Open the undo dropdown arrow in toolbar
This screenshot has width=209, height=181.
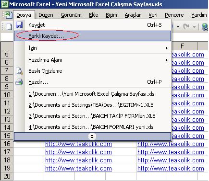pos(178,27)
